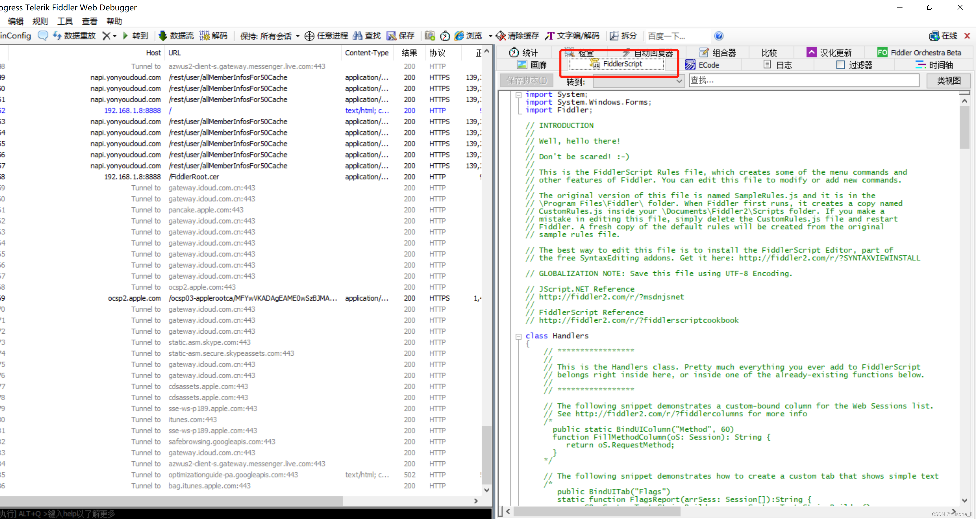Open the 统计 statistics tab
This screenshot has height=519, width=976.
pos(523,53)
